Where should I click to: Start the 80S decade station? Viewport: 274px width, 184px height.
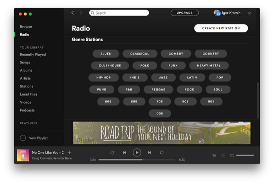click(x=186, y=101)
